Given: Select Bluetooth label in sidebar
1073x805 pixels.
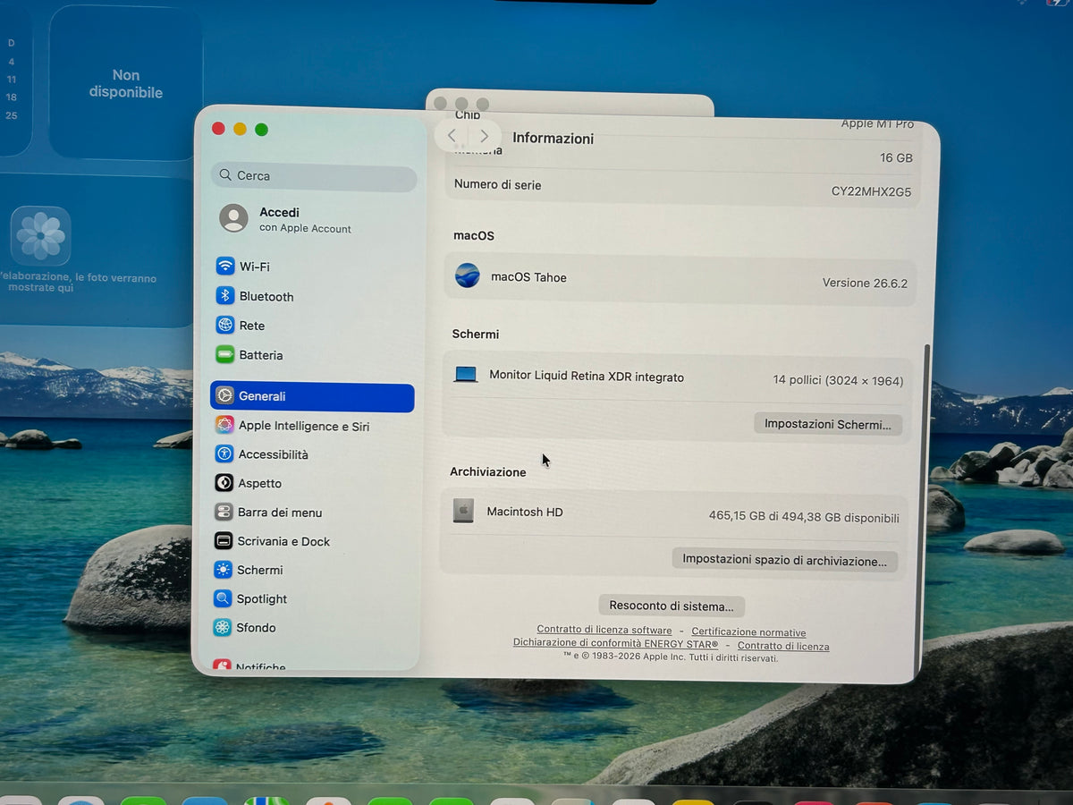Looking at the screenshot, I should pos(266,296).
